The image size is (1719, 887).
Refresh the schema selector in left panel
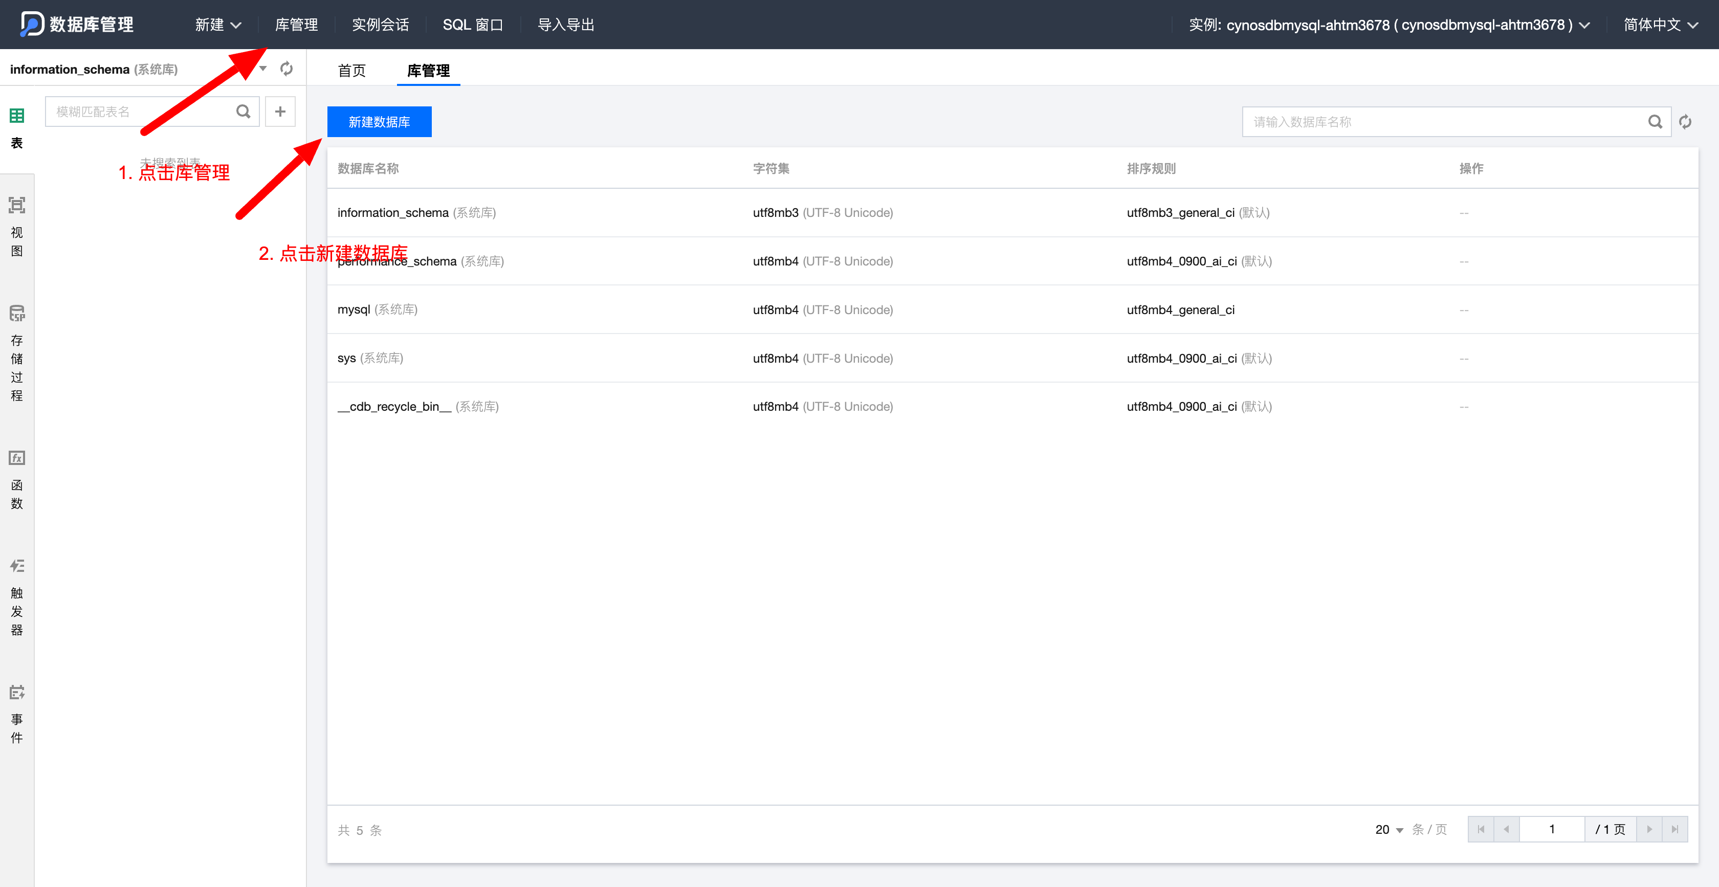point(286,69)
